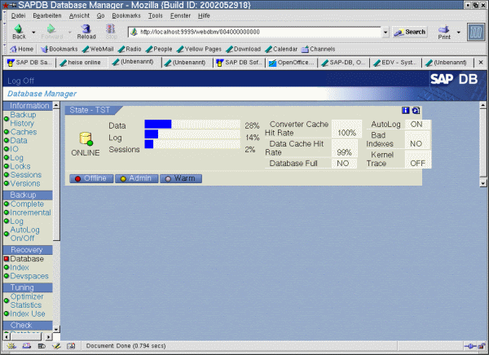The width and height of the screenshot is (489, 355).
Task: Open Recovery Devspaces in the sidebar
Action: pyautogui.click(x=29, y=277)
